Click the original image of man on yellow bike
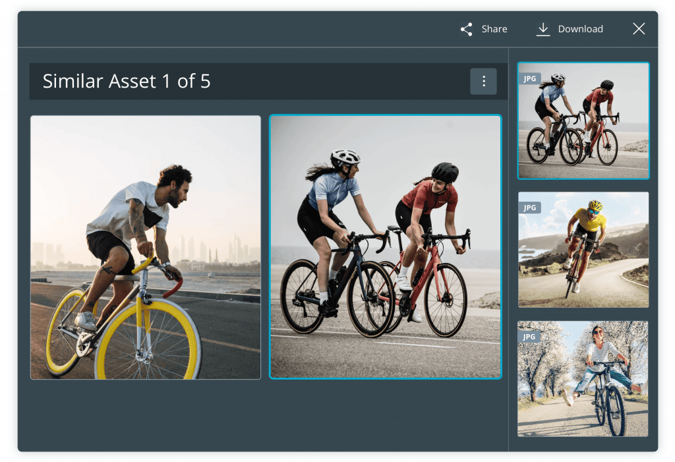The height and width of the screenshot is (462, 675). (x=146, y=247)
